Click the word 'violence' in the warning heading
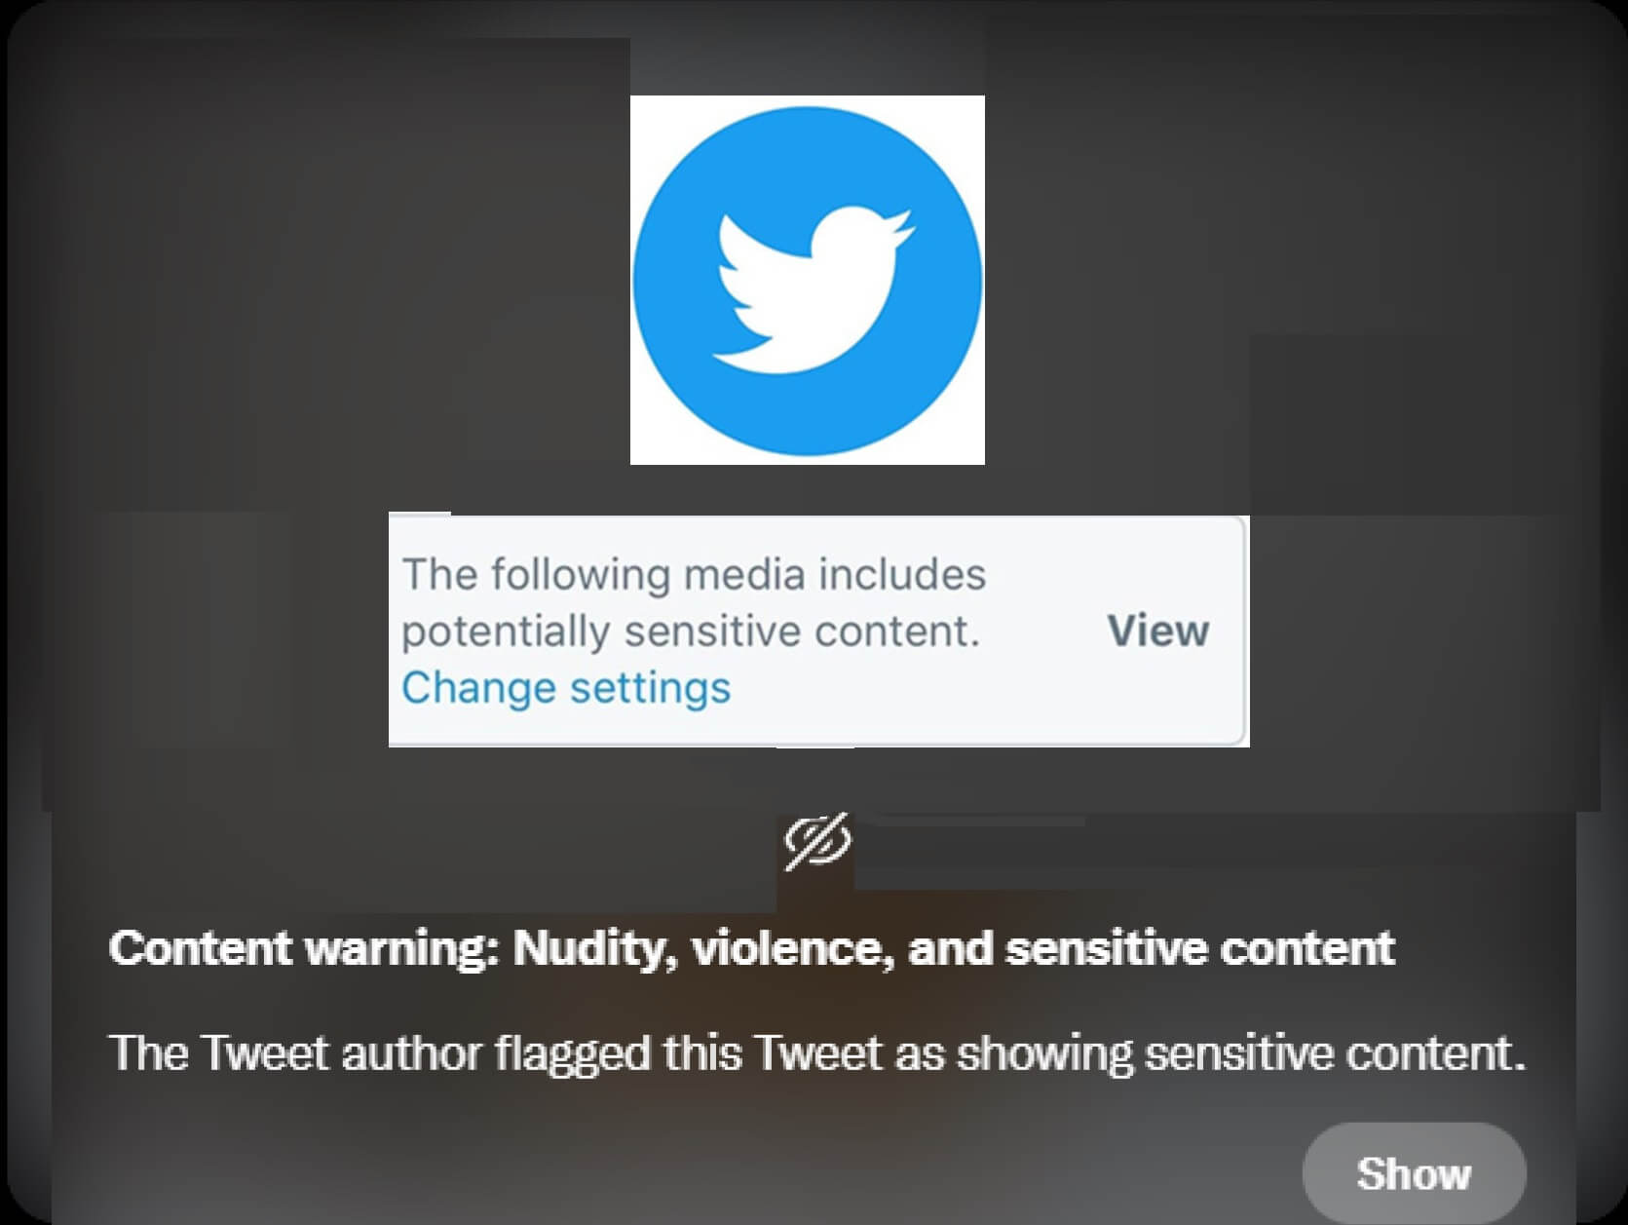The image size is (1628, 1225). (793, 948)
